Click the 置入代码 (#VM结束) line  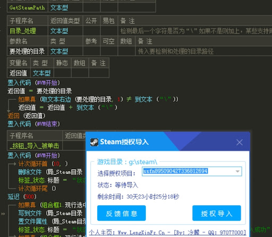coord(33,124)
